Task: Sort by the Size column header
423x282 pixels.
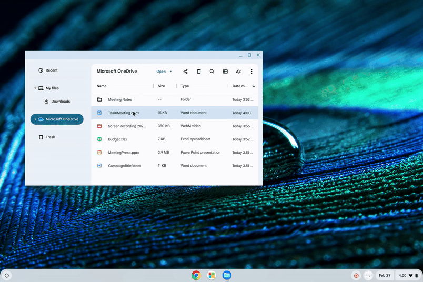Action: 162,86
